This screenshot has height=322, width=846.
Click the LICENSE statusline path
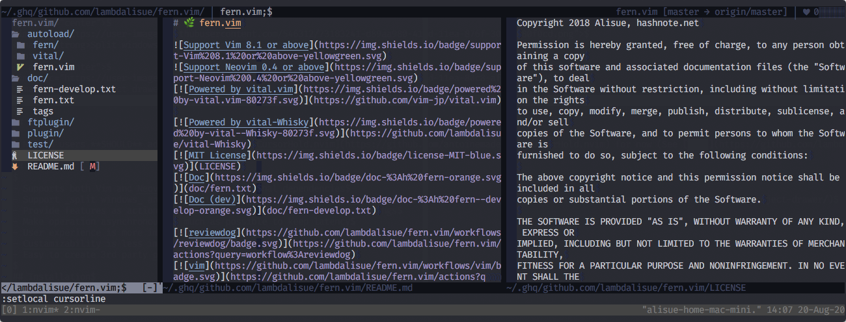pyautogui.click(x=626, y=288)
